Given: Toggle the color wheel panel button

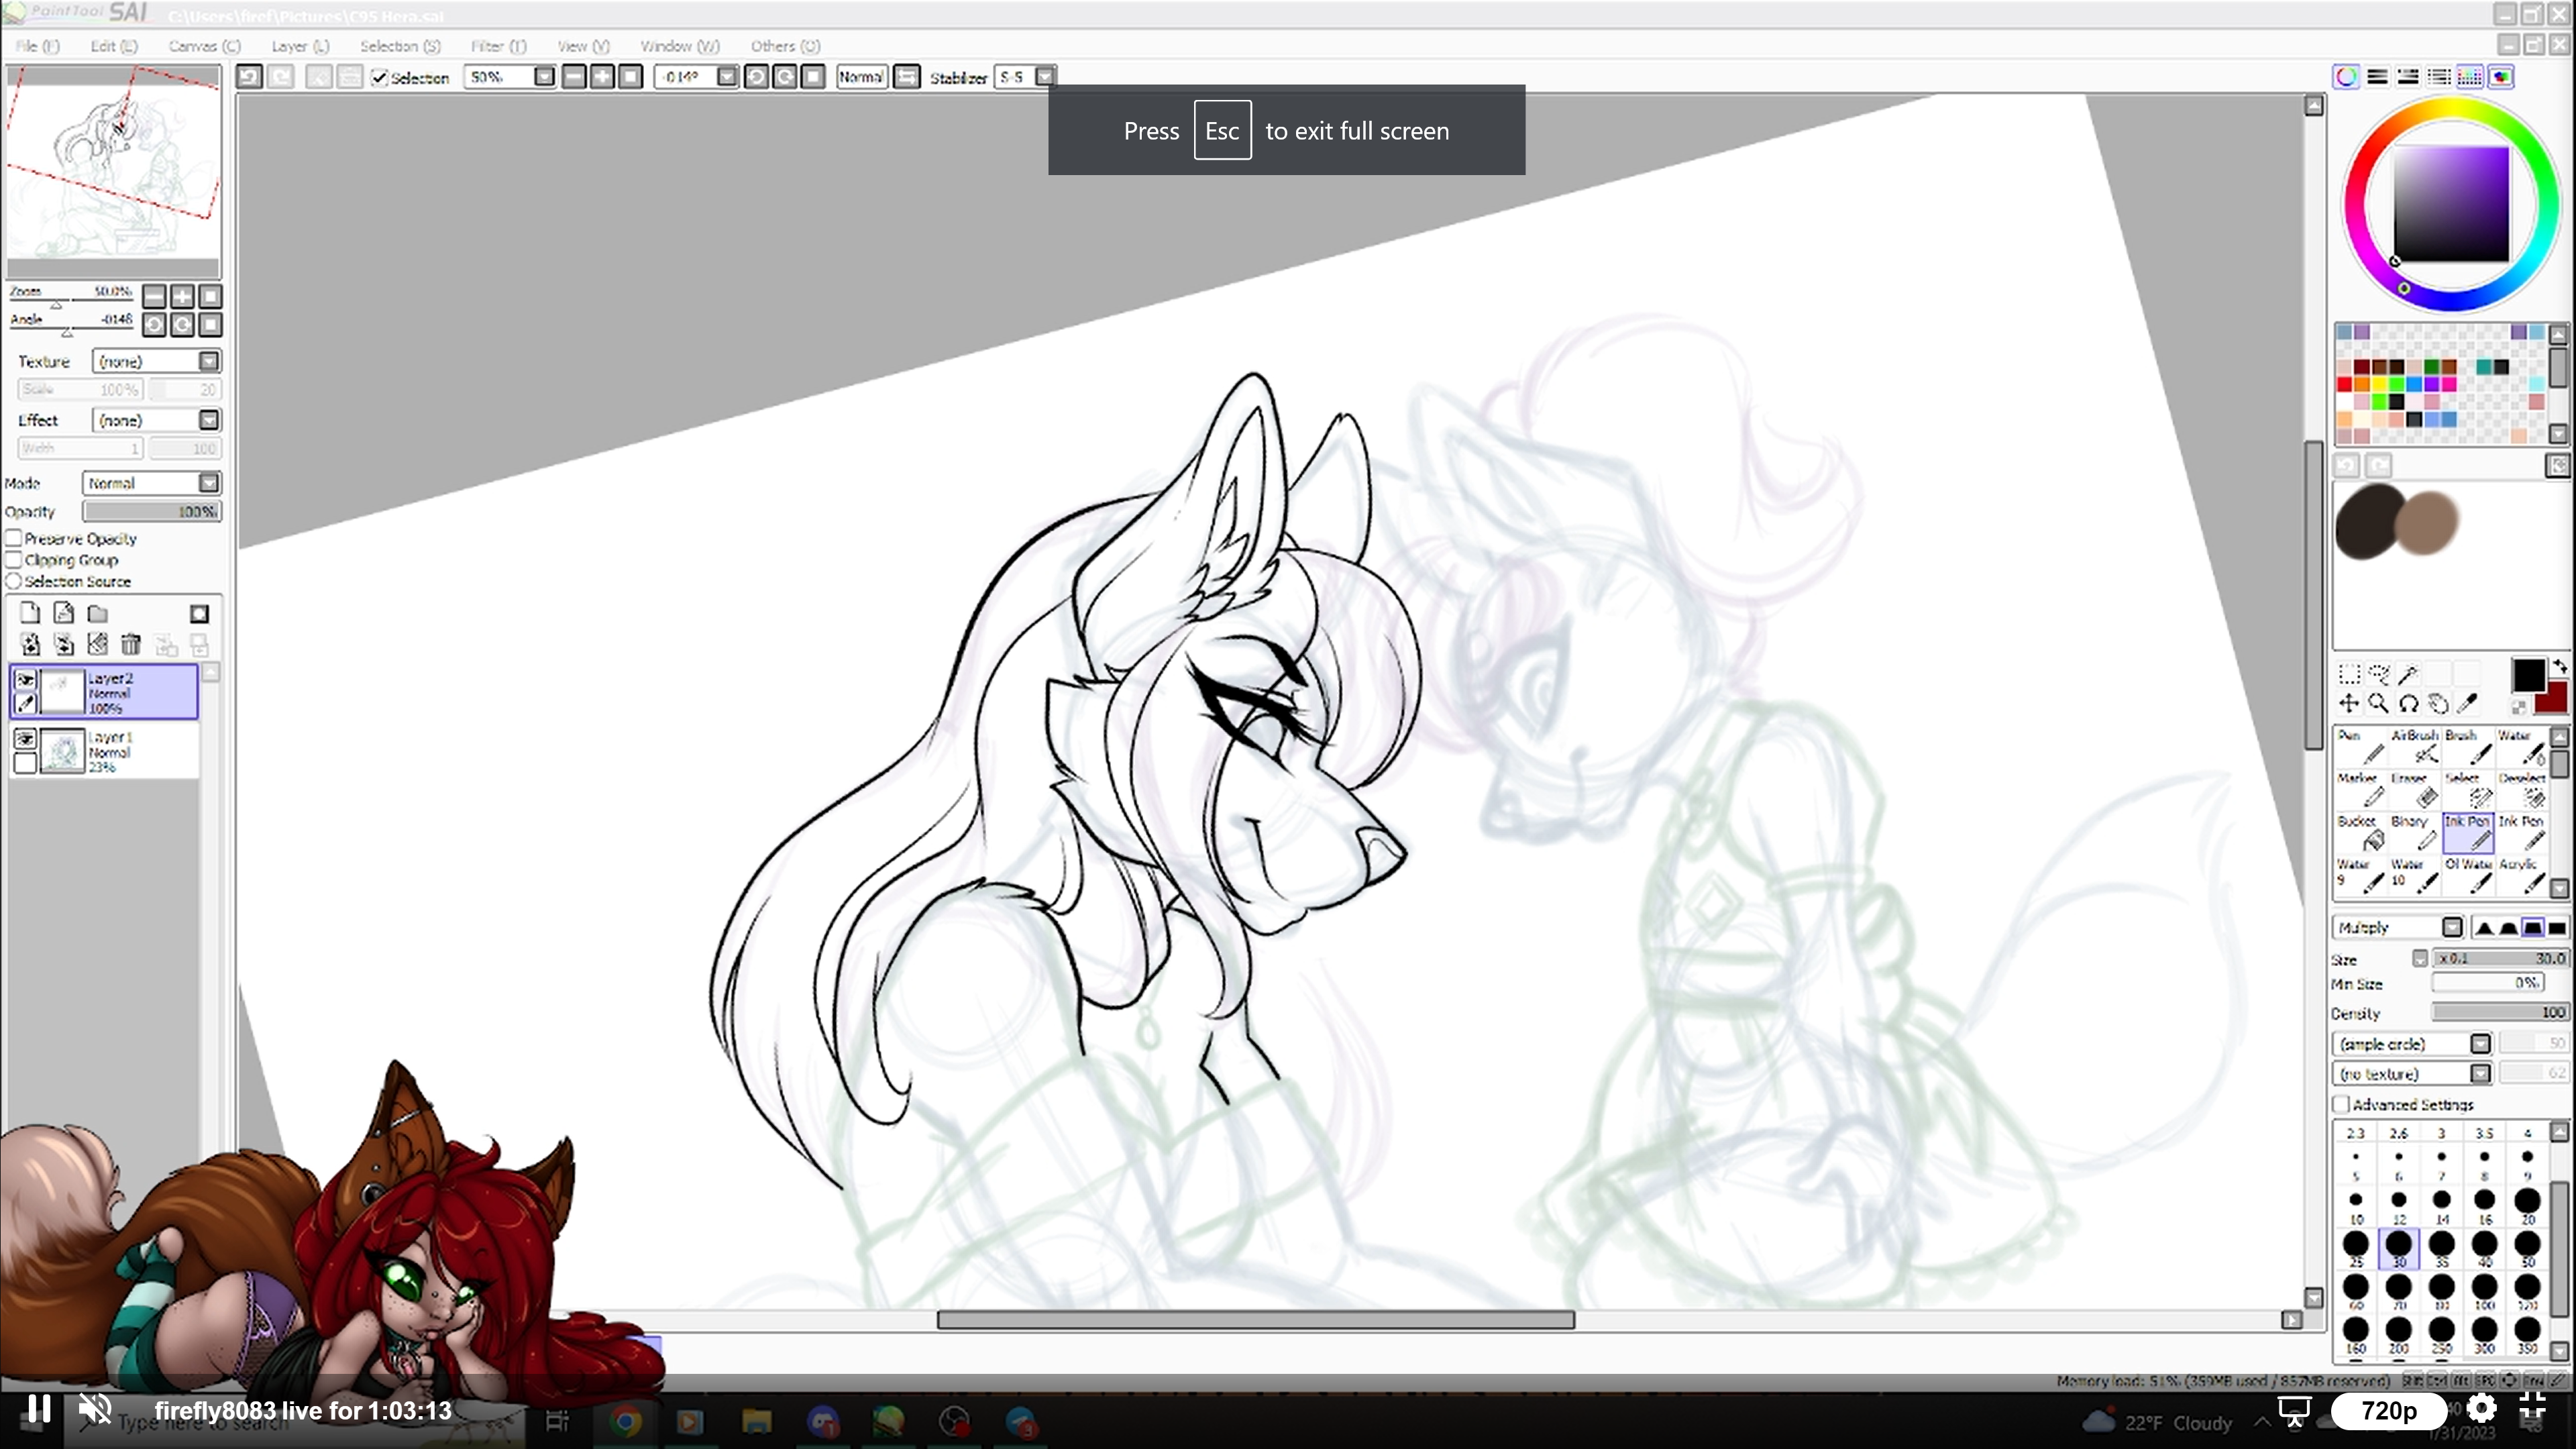Looking at the screenshot, I should 2346,77.
